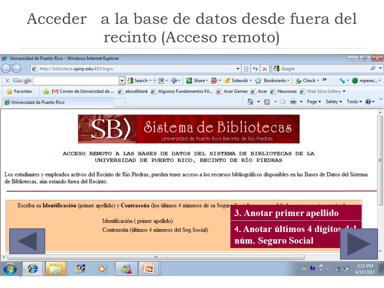
Task: Open the Page menu
Action: coord(314,102)
